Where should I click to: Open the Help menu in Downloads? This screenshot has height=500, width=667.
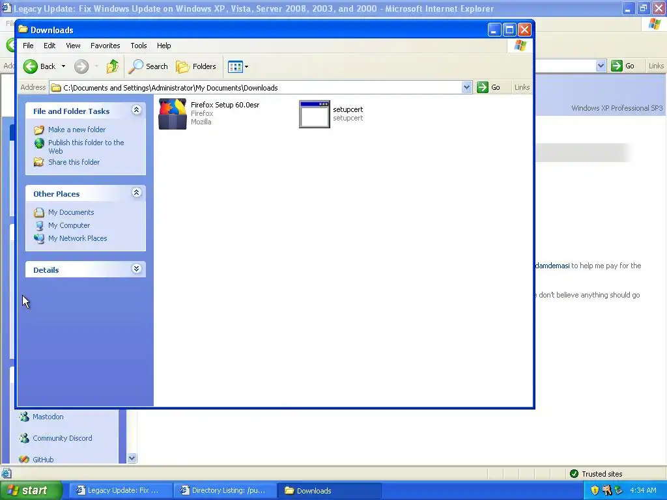[163, 46]
